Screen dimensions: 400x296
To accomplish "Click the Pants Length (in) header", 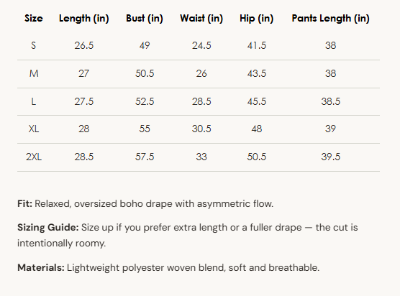I will click(x=330, y=19).
